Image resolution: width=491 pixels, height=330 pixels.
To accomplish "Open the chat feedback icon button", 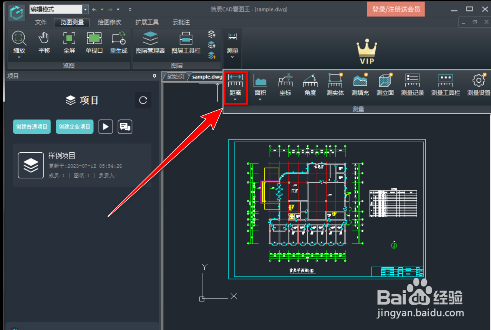I will tap(125, 127).
